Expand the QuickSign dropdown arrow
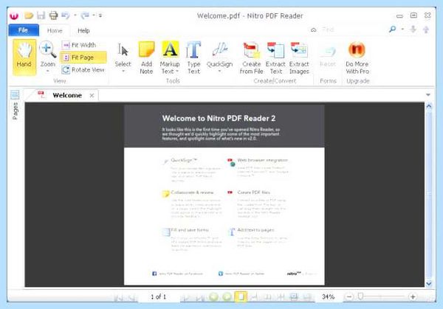Viewport: 443px width, 309px height. click(219, 71)
